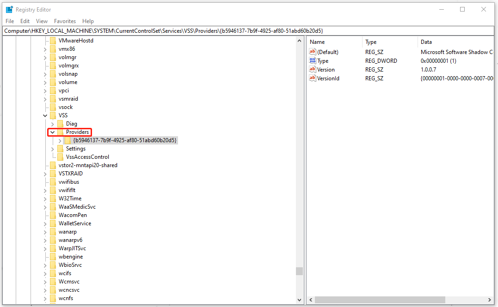Select the (Default) string value icon
Screen dimensions: 498x307
pyautogui.click(x=313, y=52)
